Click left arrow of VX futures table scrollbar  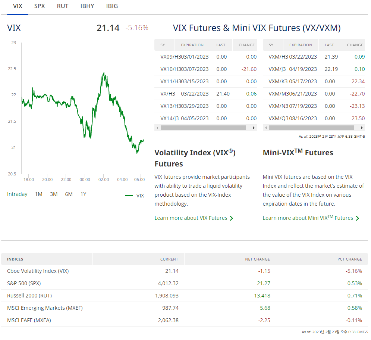pos(157,128)
